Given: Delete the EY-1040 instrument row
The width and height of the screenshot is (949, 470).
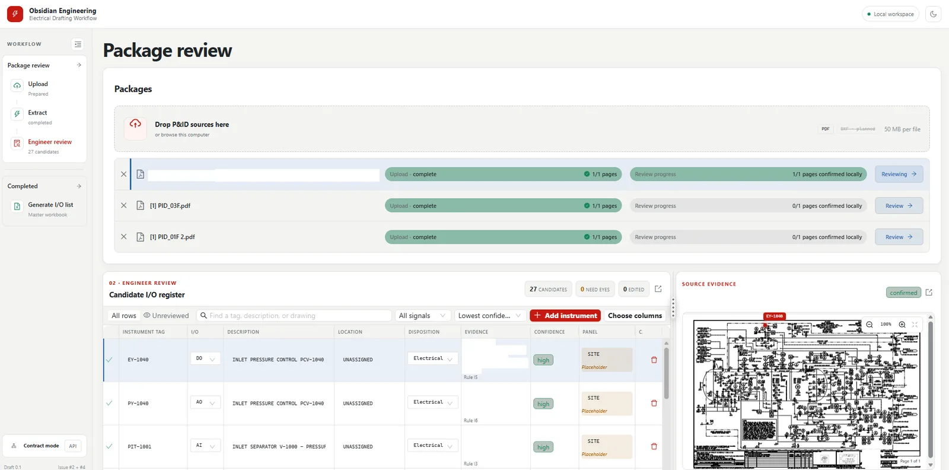Looking at the screenshot, I should (654, 360).
